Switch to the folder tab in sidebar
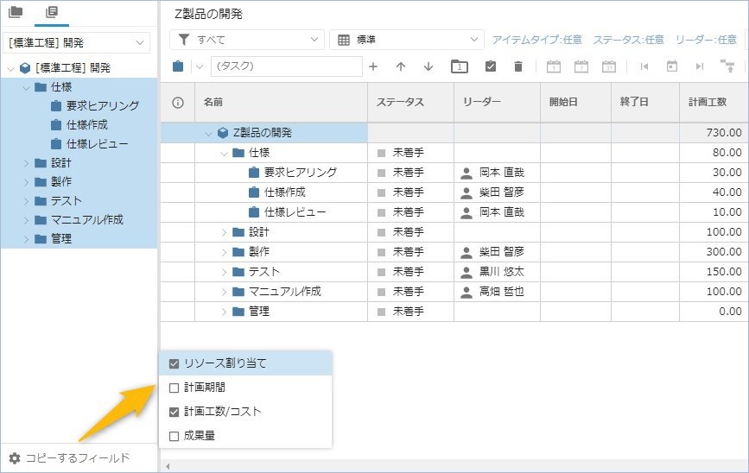The image size is (749, 473). click(x=16, y=12)
